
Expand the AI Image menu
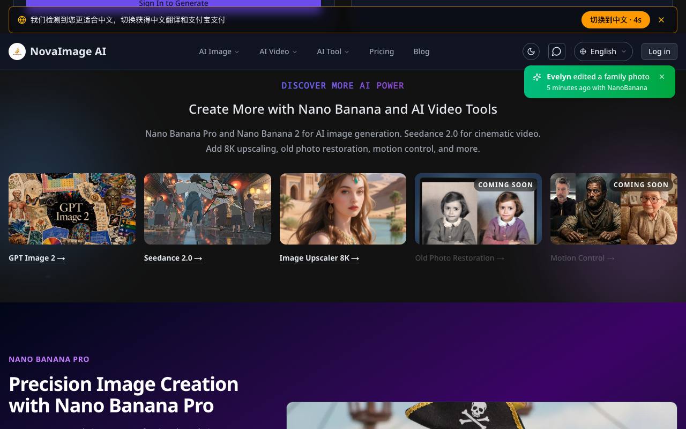tap(219, 51)
